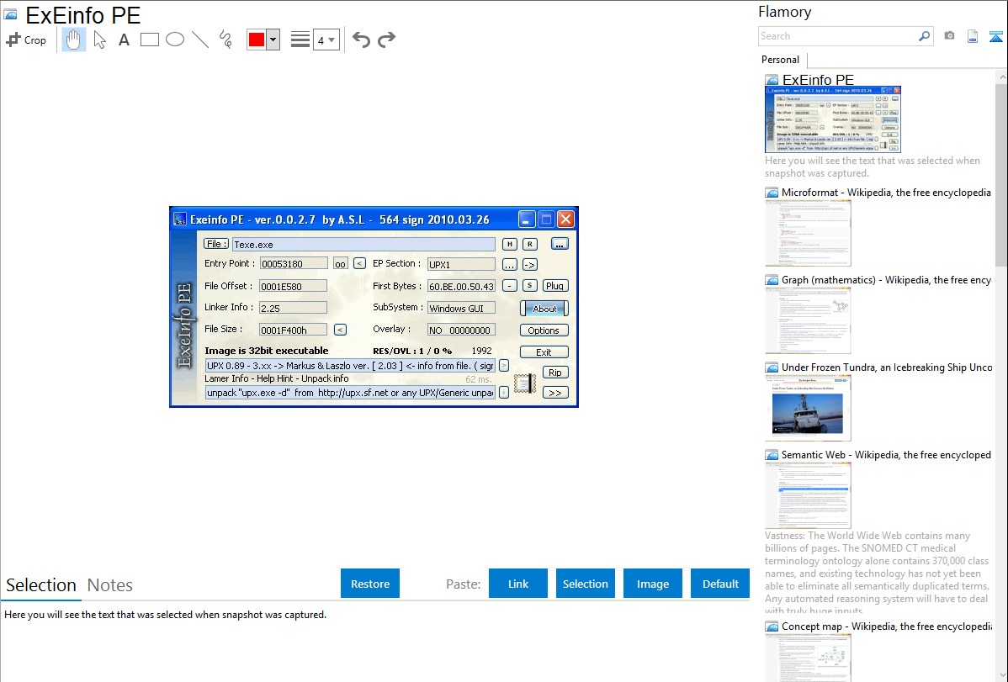Viewport: 1008px width, 682px height.
Task: Open the Personal tab in Flamory panel
Action: pos(780,60)
